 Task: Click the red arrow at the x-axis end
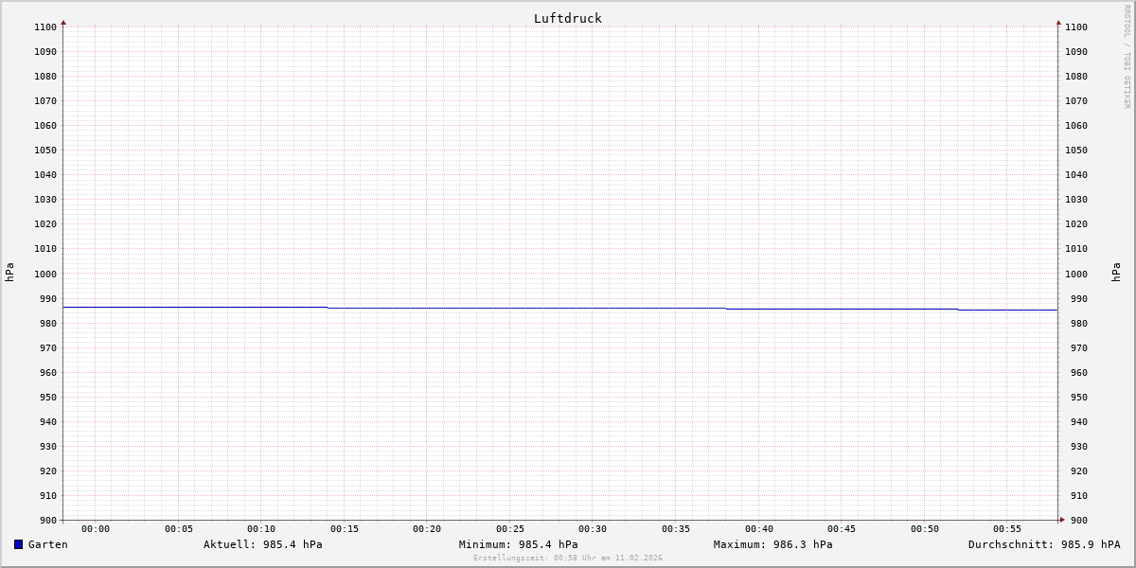1061,520
